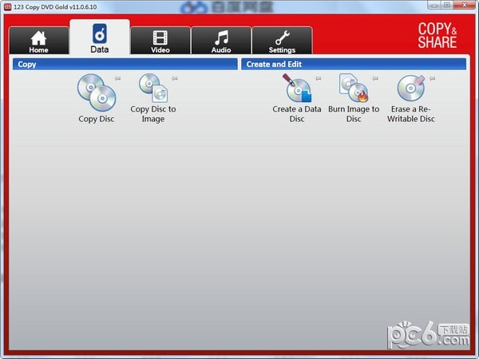
Task: Click the Copy section header
Action: [125, 64]
